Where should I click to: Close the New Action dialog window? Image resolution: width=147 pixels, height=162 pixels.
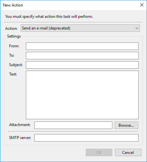coord(142,5)
